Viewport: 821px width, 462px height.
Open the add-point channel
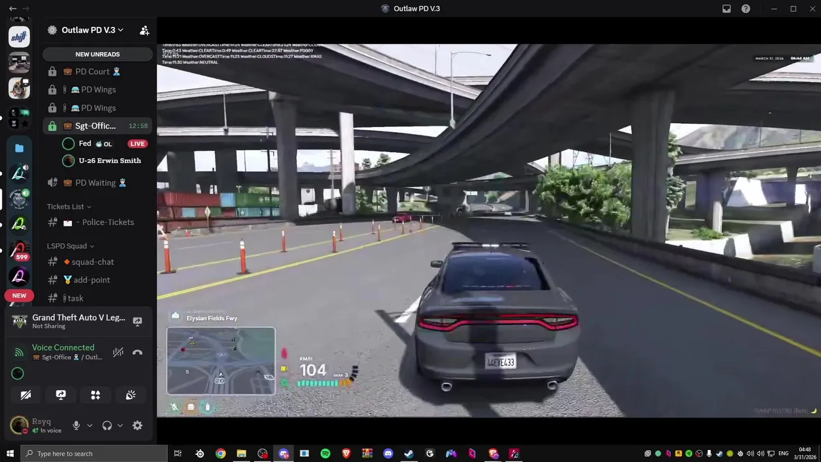point(97,280)
